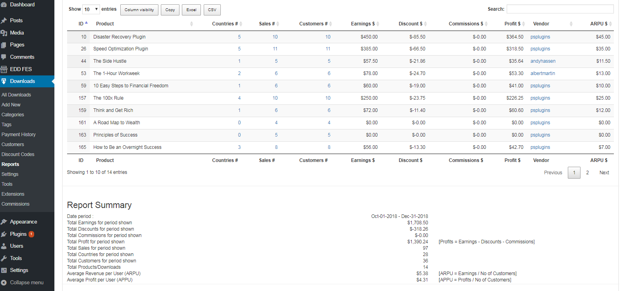Open Discount Codes submenu item
Viewport: 623px width, 291px height.
[x=18, y=154]
